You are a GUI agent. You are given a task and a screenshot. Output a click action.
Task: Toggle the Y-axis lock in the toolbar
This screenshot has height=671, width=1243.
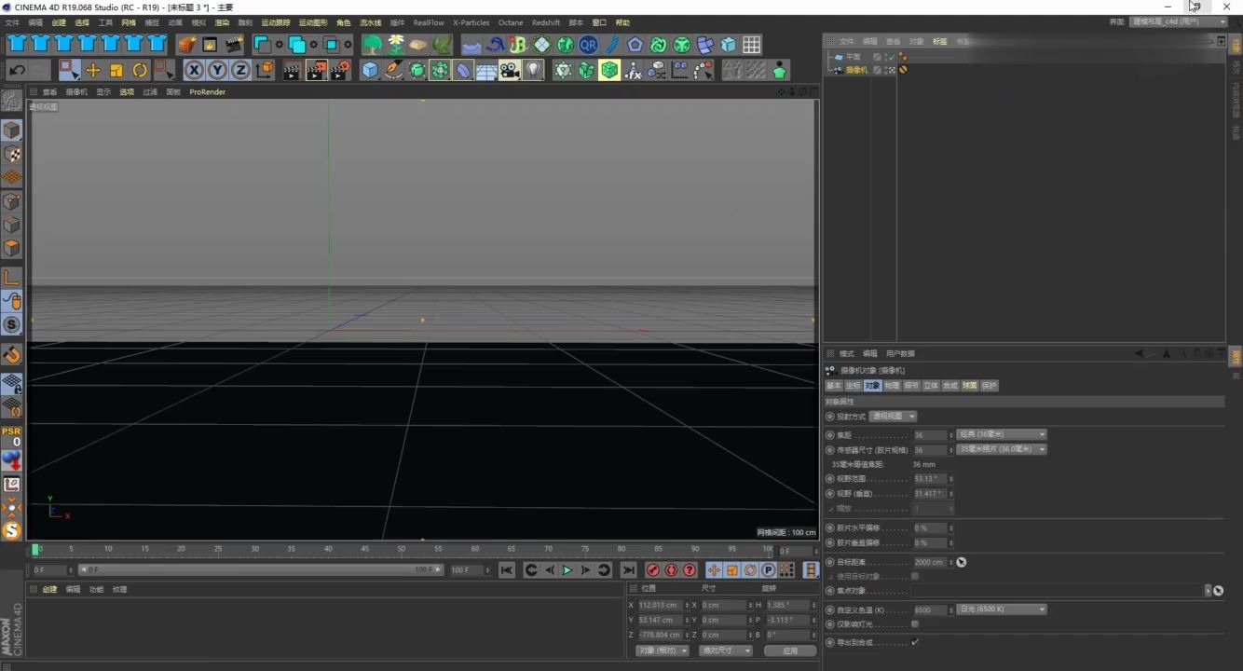218,70
